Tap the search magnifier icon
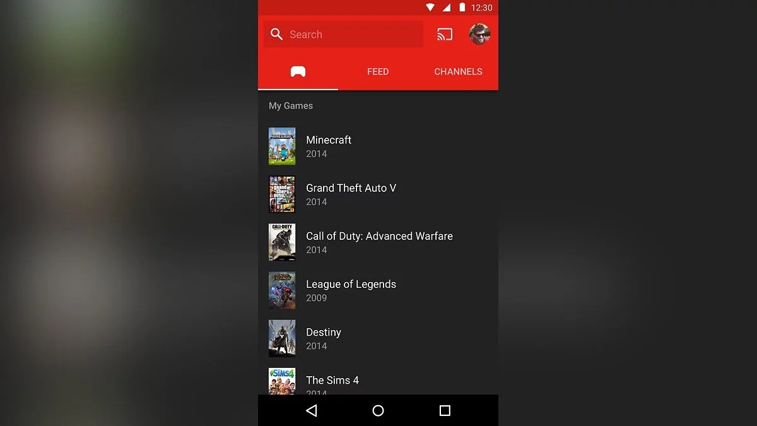 point(276,34)
